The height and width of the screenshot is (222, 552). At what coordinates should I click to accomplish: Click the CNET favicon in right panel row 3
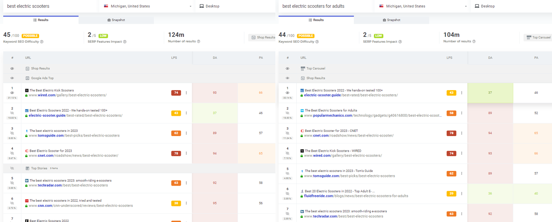tap(302, 131)
